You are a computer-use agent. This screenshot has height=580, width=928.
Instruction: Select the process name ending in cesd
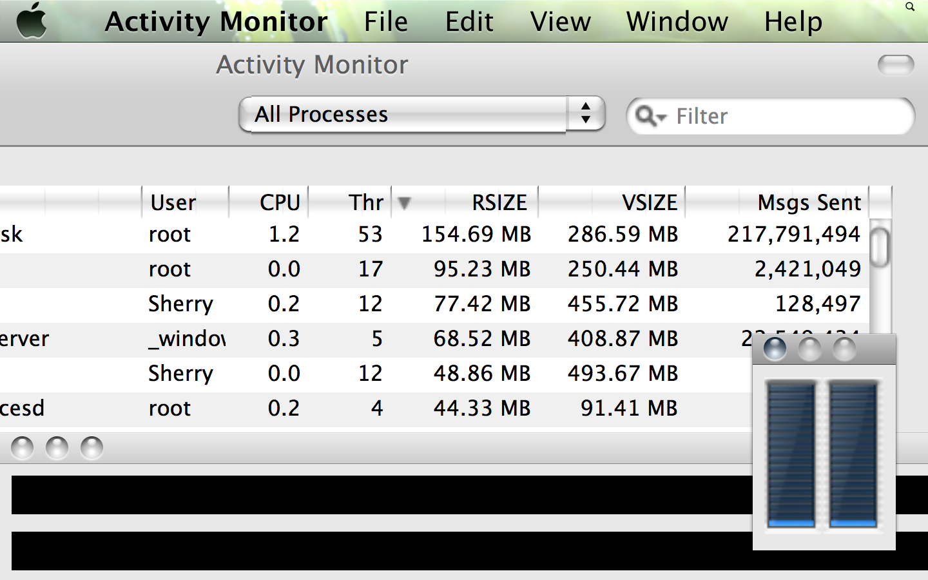(22, 408)
